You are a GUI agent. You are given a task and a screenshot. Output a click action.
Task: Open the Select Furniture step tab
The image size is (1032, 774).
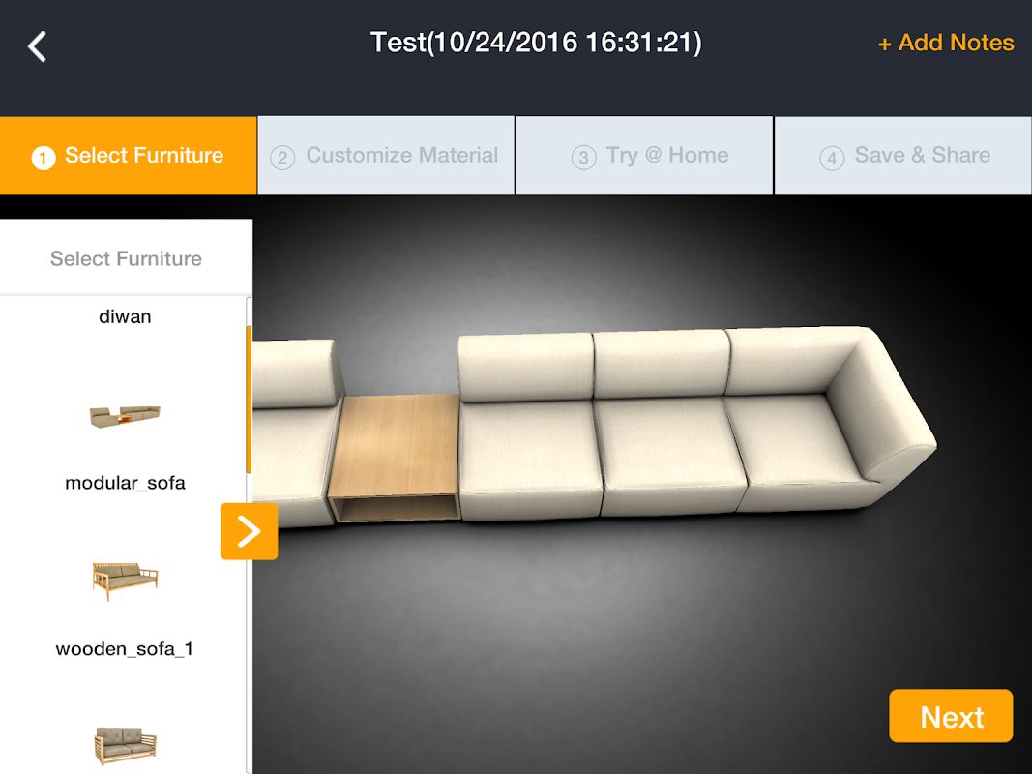129,156
